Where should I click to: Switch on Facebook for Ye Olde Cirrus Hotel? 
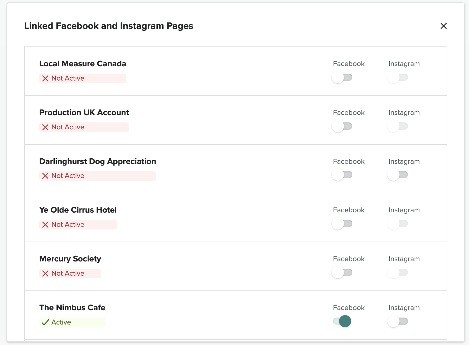[342, 224]
